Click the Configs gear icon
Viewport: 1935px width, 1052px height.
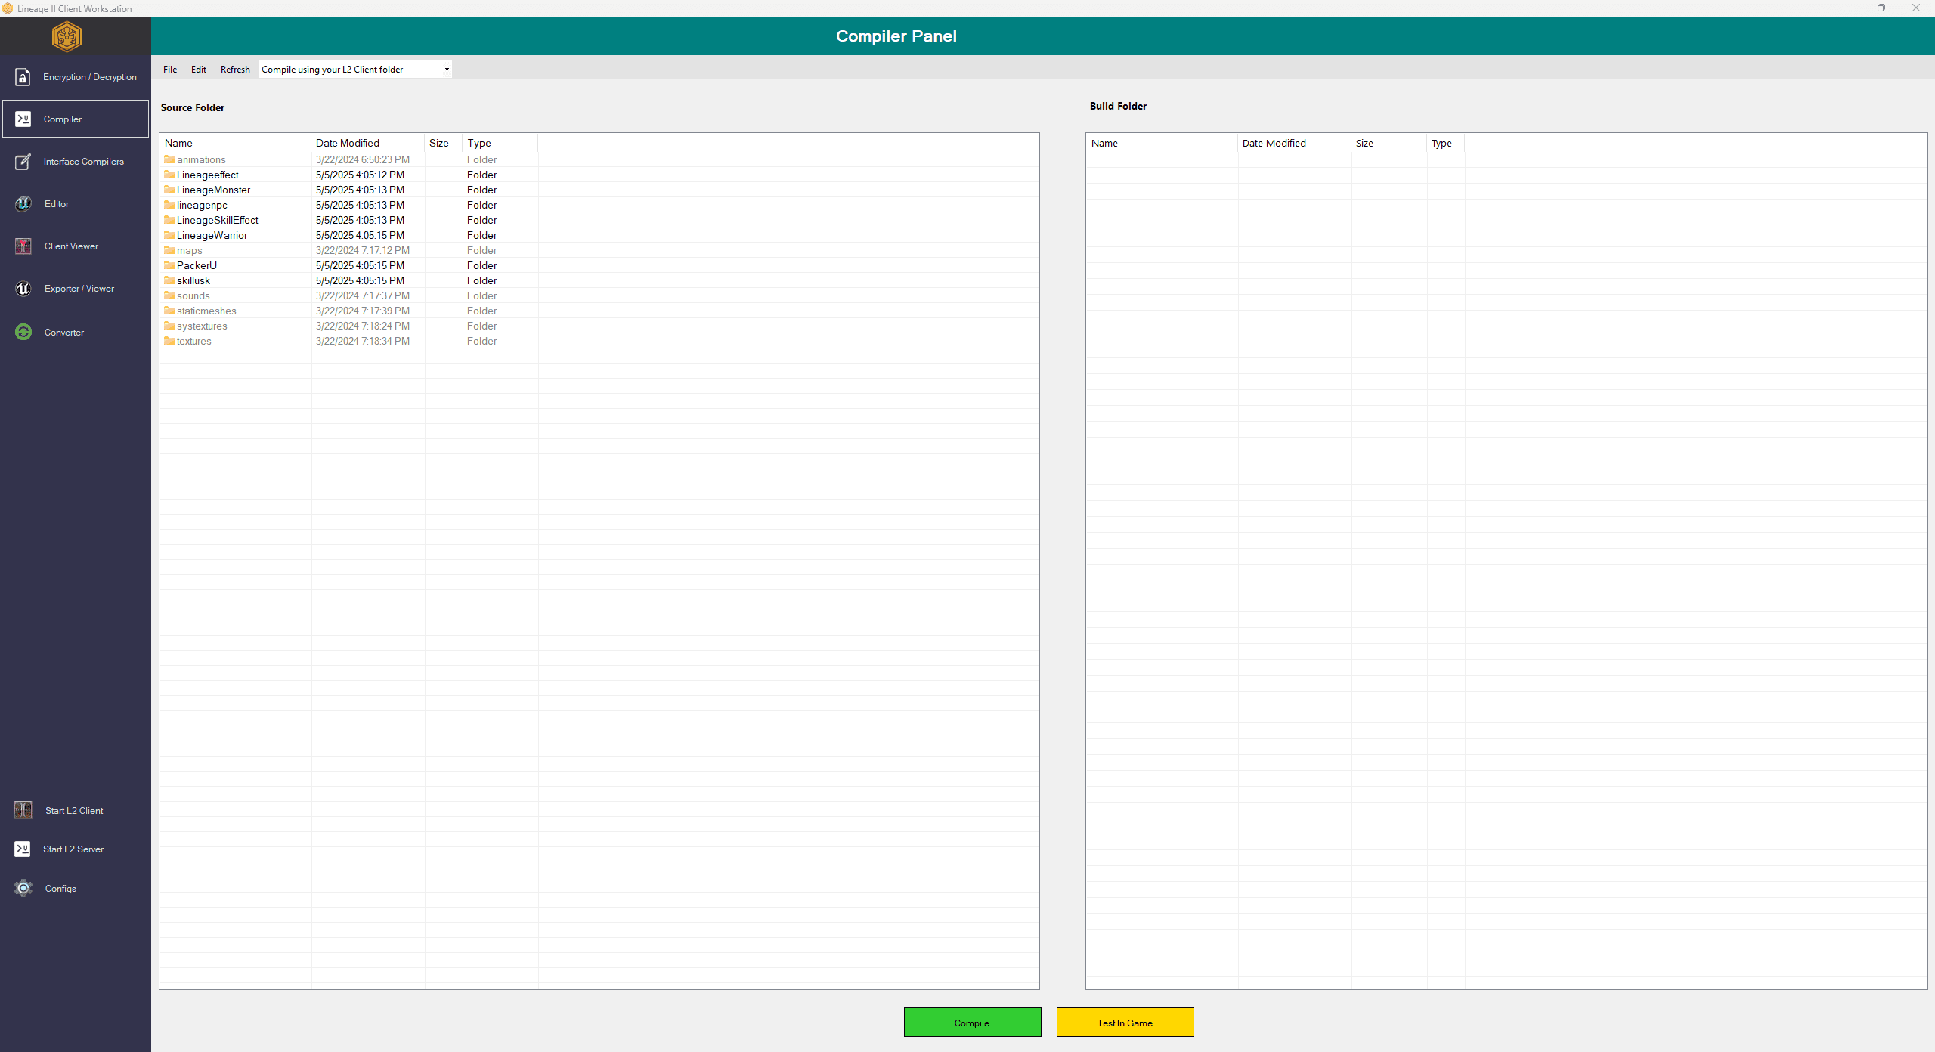[23, 888]
